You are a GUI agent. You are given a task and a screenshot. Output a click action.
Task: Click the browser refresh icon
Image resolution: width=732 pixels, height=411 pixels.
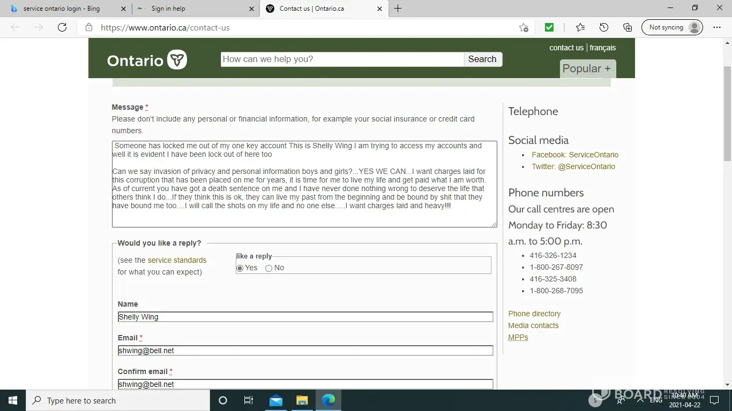(x=62, y=27)
